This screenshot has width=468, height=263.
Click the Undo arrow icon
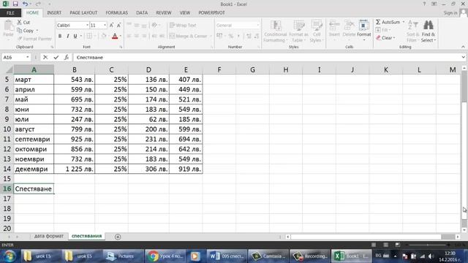pyautogui.click(x=25, y=4)
